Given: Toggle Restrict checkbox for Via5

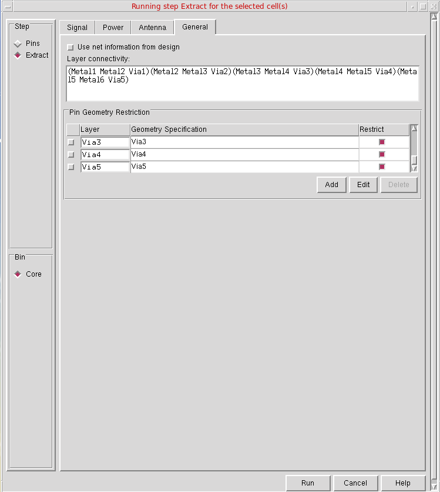Looking at the screenshot, I should (382, 167).
